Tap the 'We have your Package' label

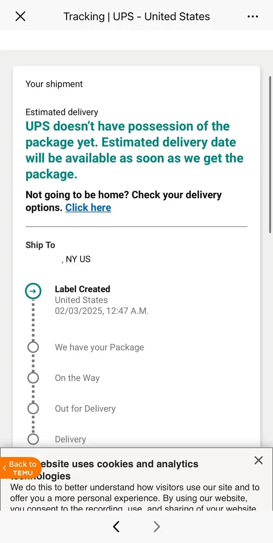click(x=99, y=347)
